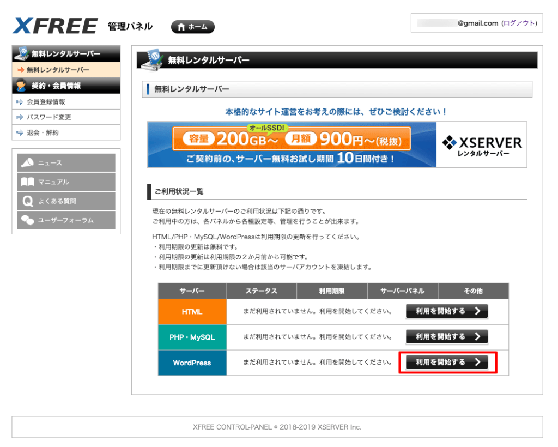Click the WordPress row status message
This screenshot has height=447, width=558.
pyautogui.click(x=318, y=363)
